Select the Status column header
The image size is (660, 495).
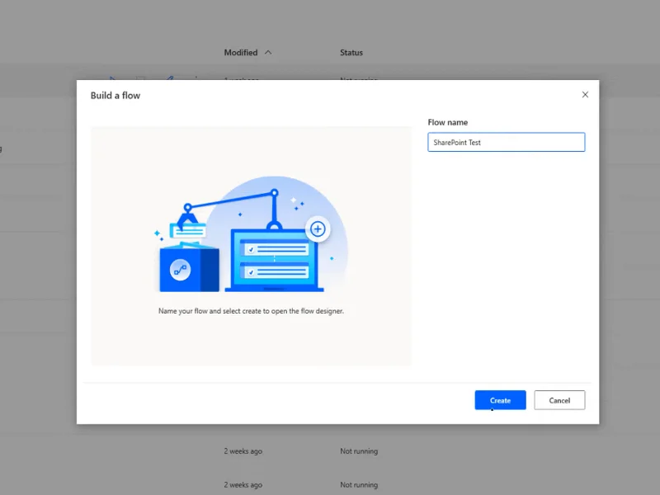[351, 53]
